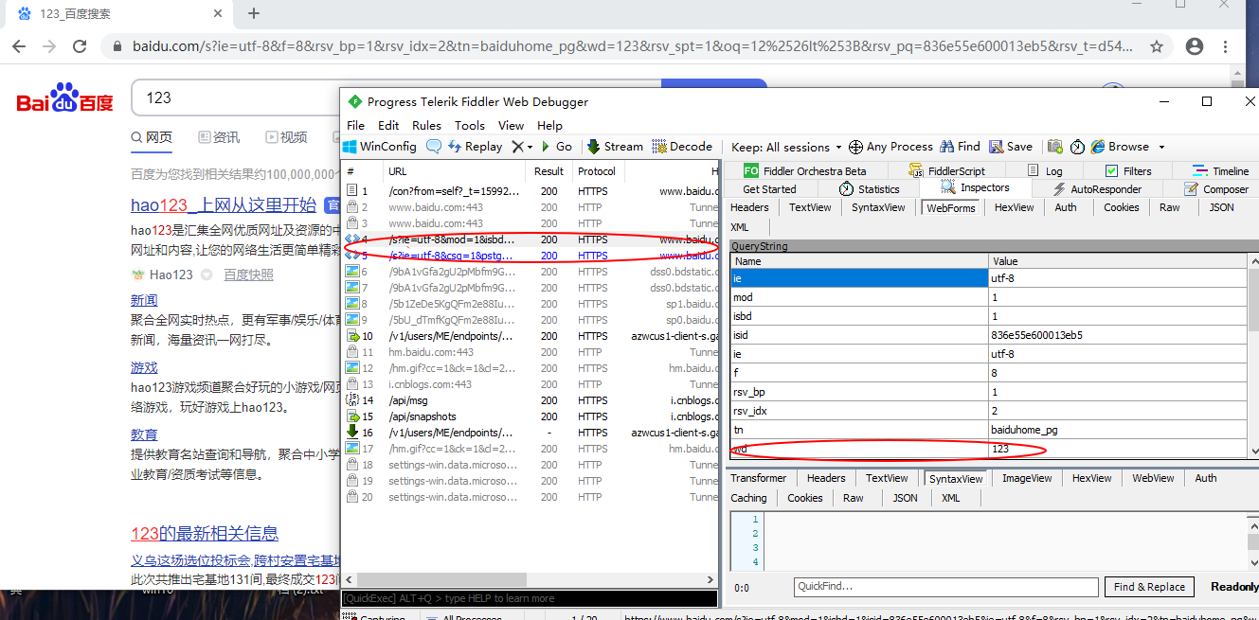Click the Save button in Fiddler toolbar

[x=1011, y=147]
